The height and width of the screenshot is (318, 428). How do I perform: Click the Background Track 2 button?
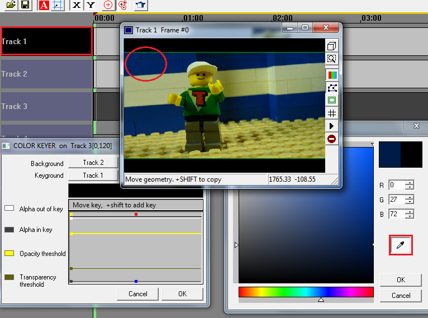click(x=93, y=163)
